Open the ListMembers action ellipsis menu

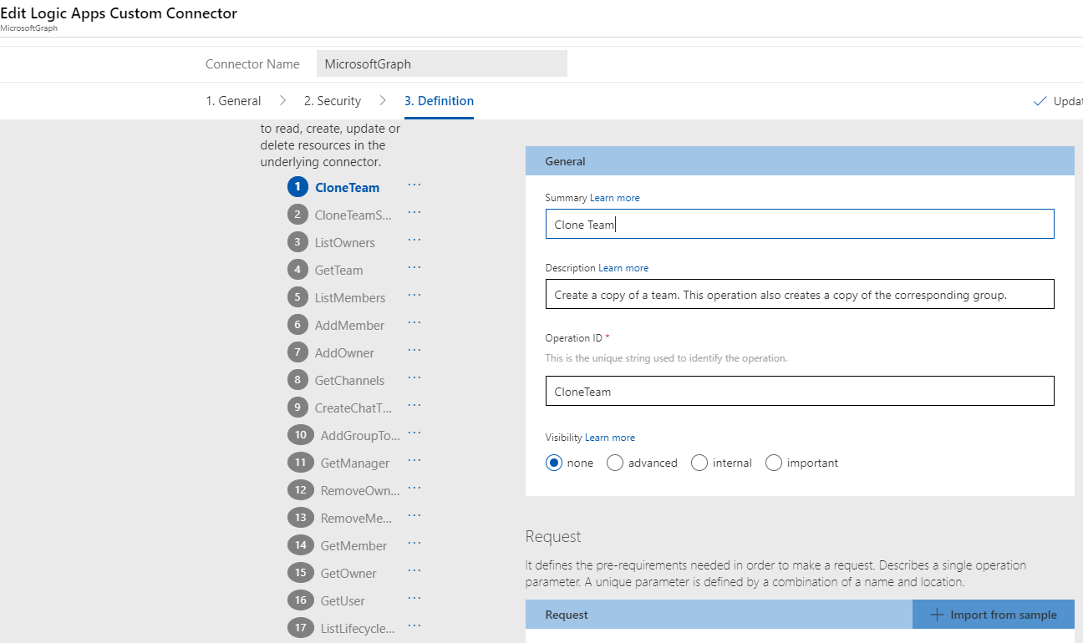pyautogui.click(x=414, y=296)
